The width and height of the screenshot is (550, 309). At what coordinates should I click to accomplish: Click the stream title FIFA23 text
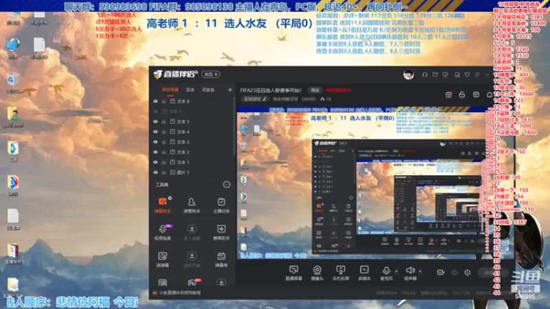pyautogui.click(x=271, y=90)
